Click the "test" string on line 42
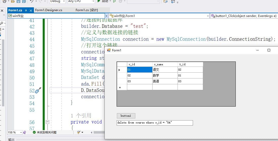This screenshot has height=141, width=278. tap(138, 26)
